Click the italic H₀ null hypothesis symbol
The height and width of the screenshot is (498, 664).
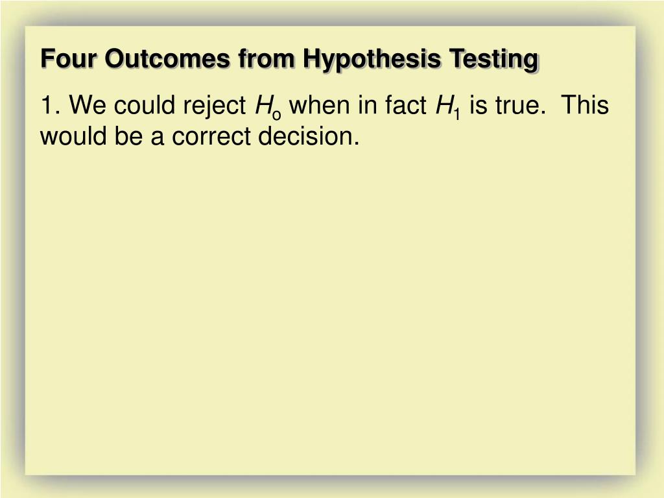click(268, 107)
